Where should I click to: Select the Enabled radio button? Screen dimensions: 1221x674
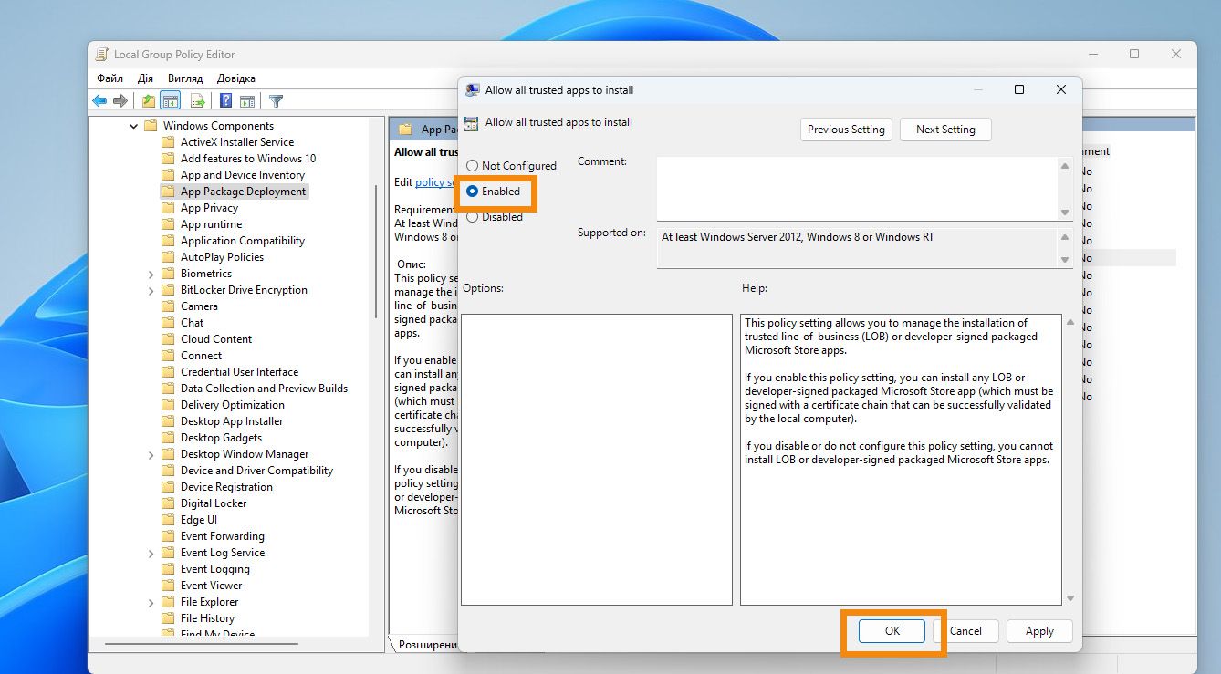tap(473, 192)
